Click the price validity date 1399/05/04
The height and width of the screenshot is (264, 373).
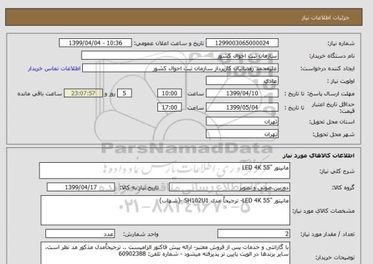point(242,107)
